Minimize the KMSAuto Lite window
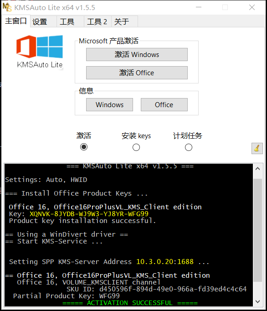This screenshot has width=267, height=311. (199, 7)
